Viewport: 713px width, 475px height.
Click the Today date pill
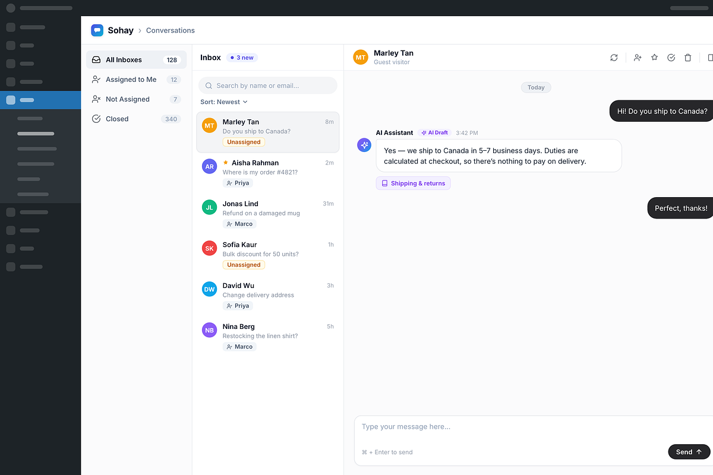(536, 87)
